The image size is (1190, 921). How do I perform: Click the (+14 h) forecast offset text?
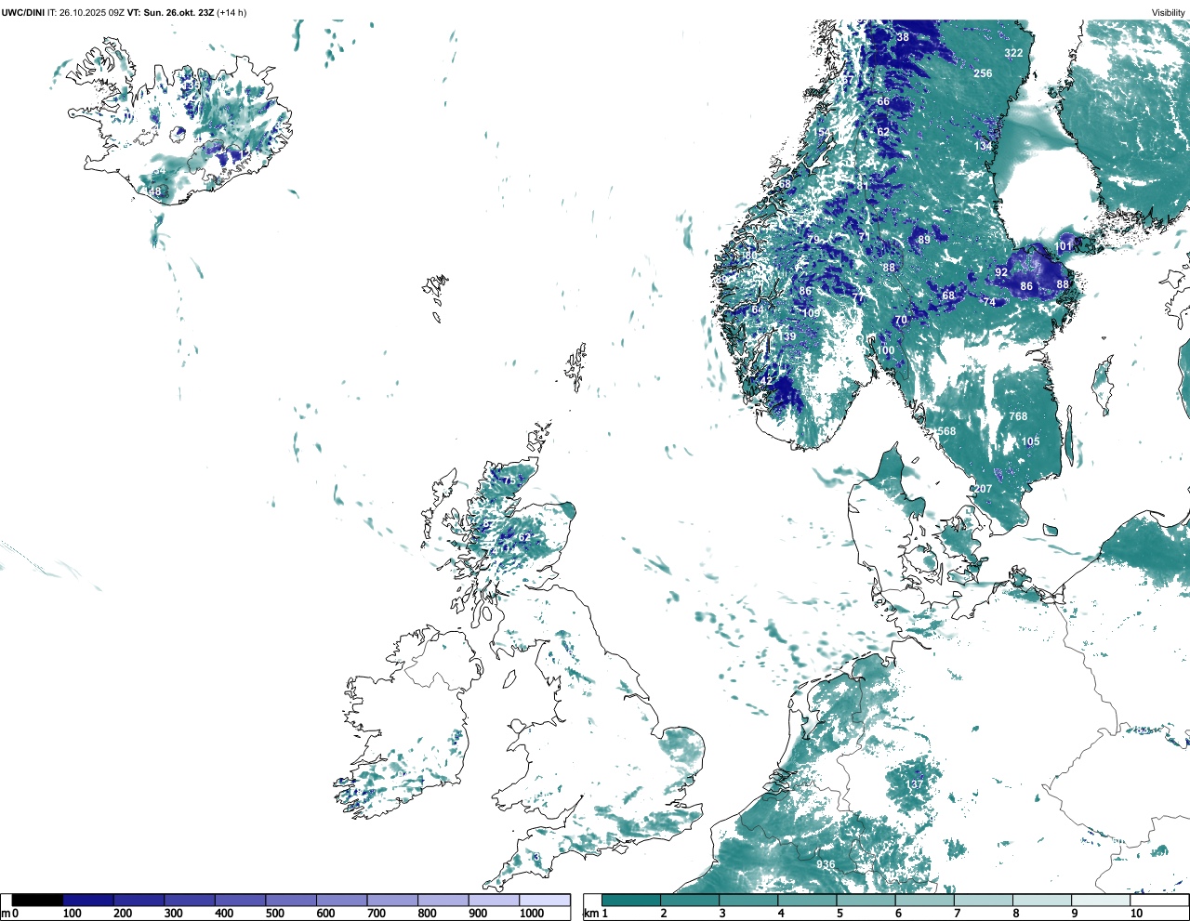point(231,13)
